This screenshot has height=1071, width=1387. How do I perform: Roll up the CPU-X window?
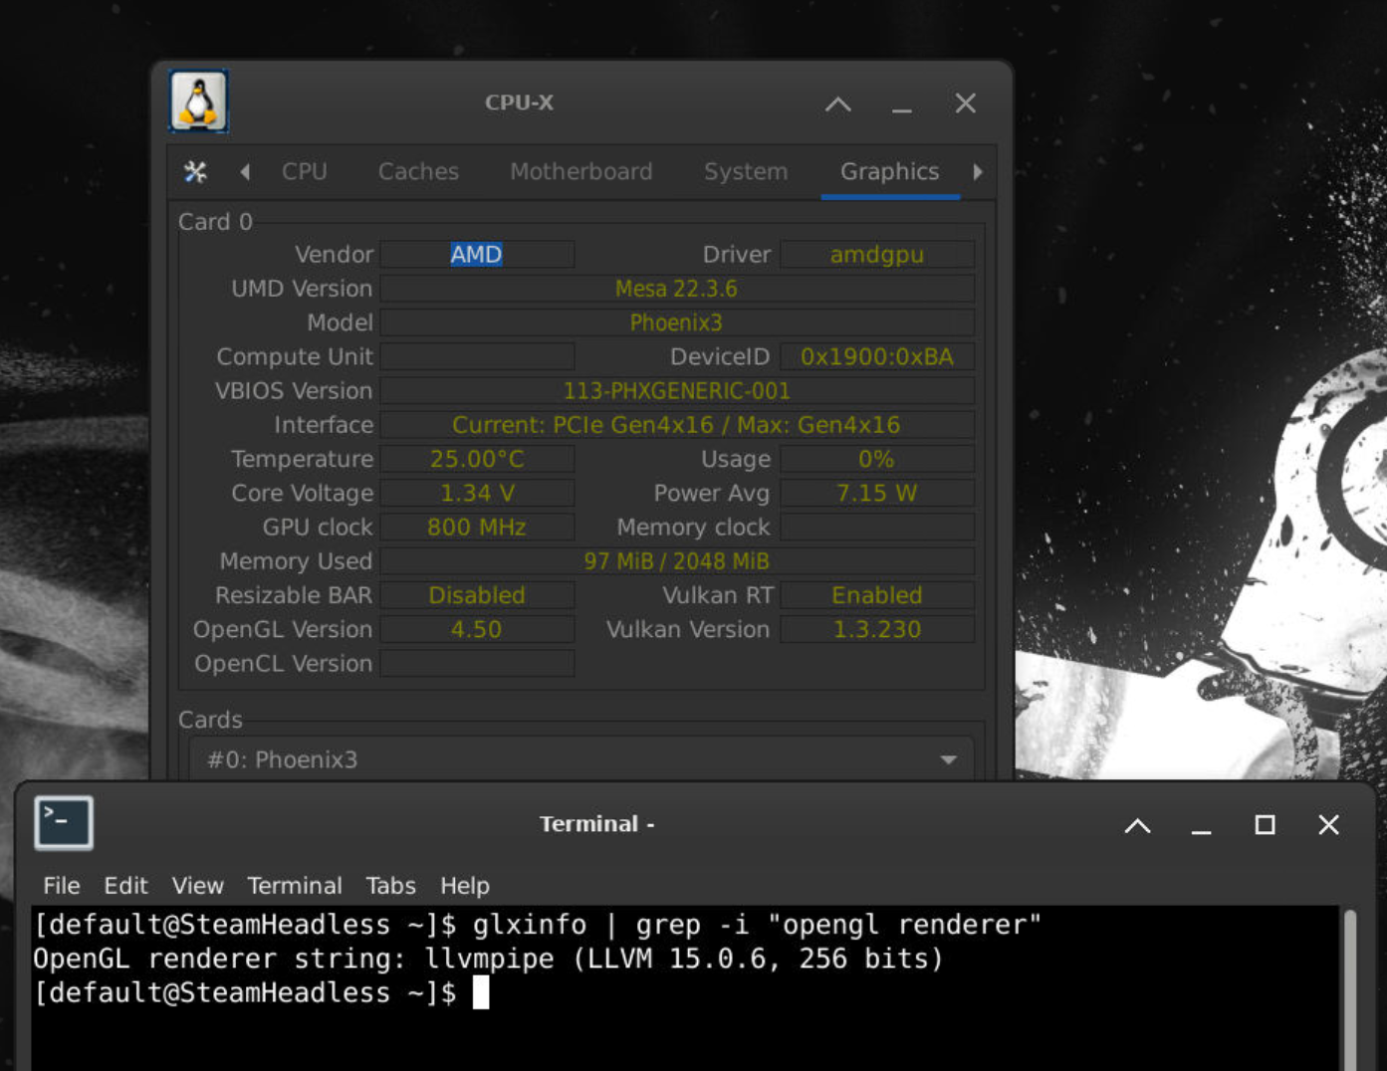click(838, 104)
